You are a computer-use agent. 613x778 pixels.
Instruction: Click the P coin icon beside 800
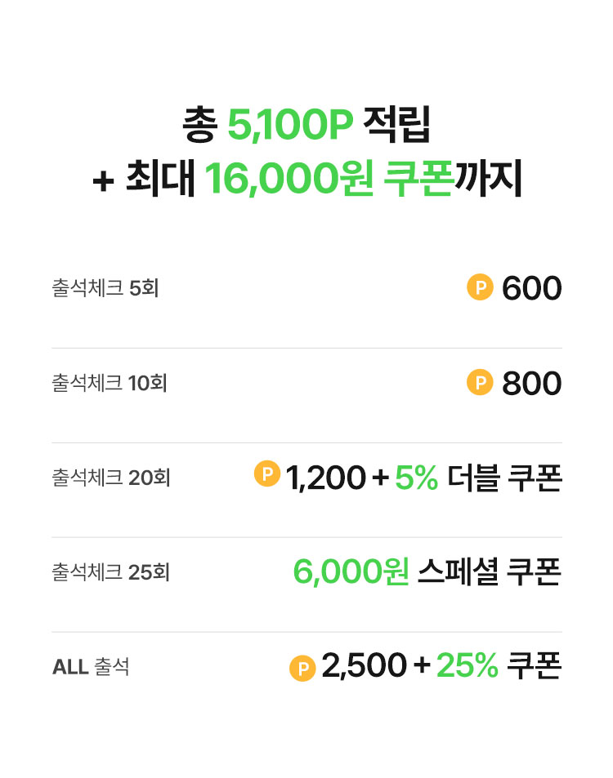480,382
